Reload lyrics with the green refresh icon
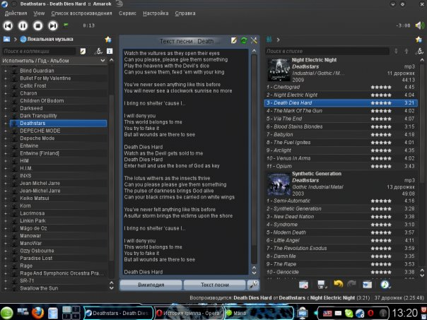 pos(244,40)
